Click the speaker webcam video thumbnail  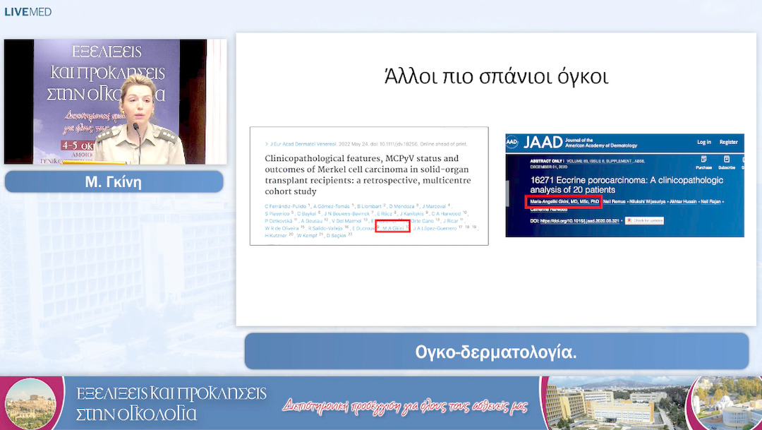click(114, 102)
